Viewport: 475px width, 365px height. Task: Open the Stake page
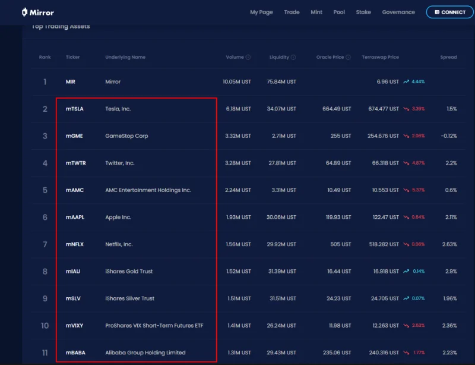363,12
